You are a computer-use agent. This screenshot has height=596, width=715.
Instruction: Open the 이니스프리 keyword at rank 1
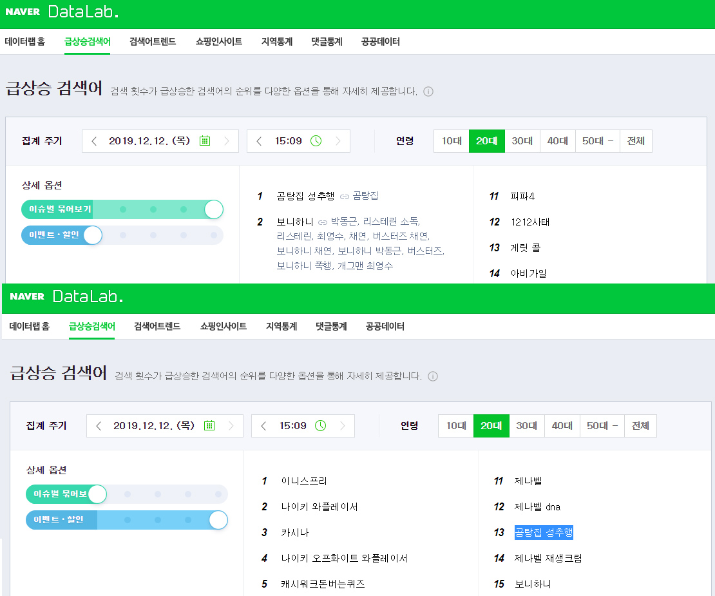click(x=304, y=481)
